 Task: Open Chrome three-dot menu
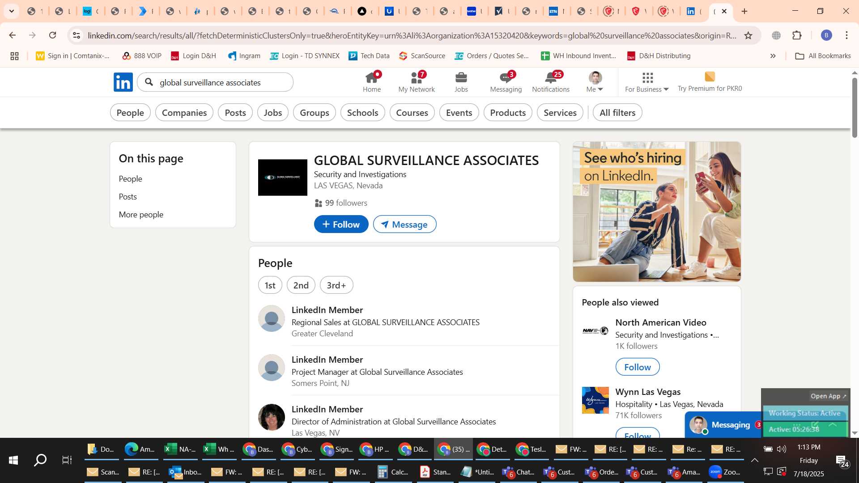[846, 35]
